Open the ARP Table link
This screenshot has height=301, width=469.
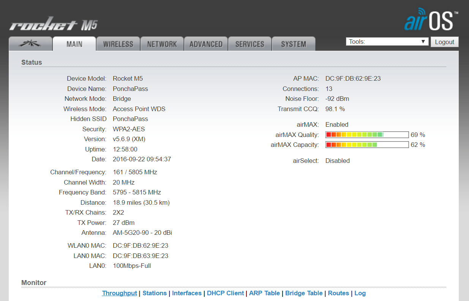point(264,293)
